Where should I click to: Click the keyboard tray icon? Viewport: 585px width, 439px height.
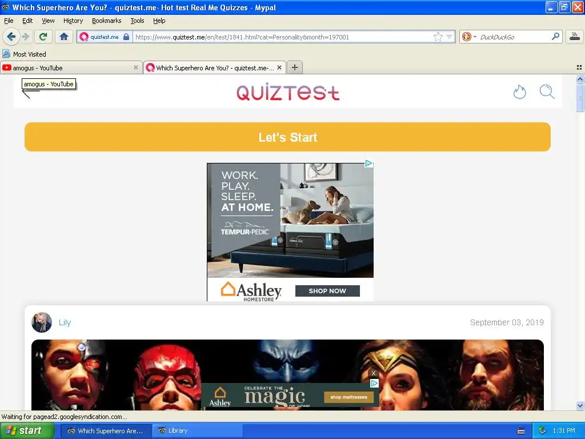(x=521, y=431)
